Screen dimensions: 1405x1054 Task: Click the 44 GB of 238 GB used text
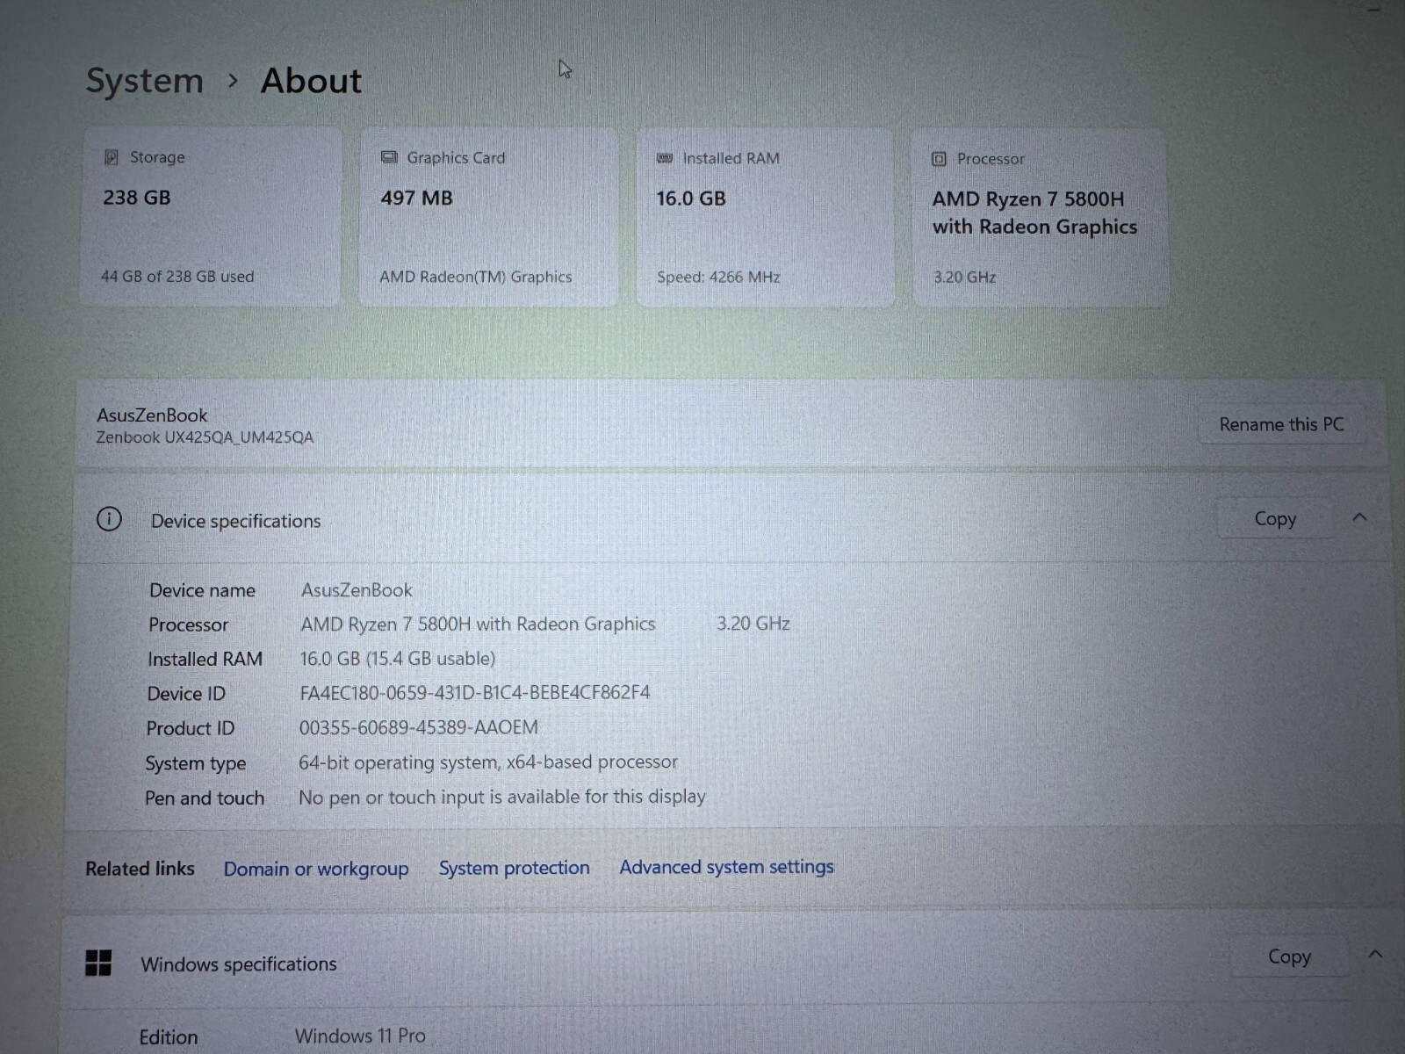(177, 276)
